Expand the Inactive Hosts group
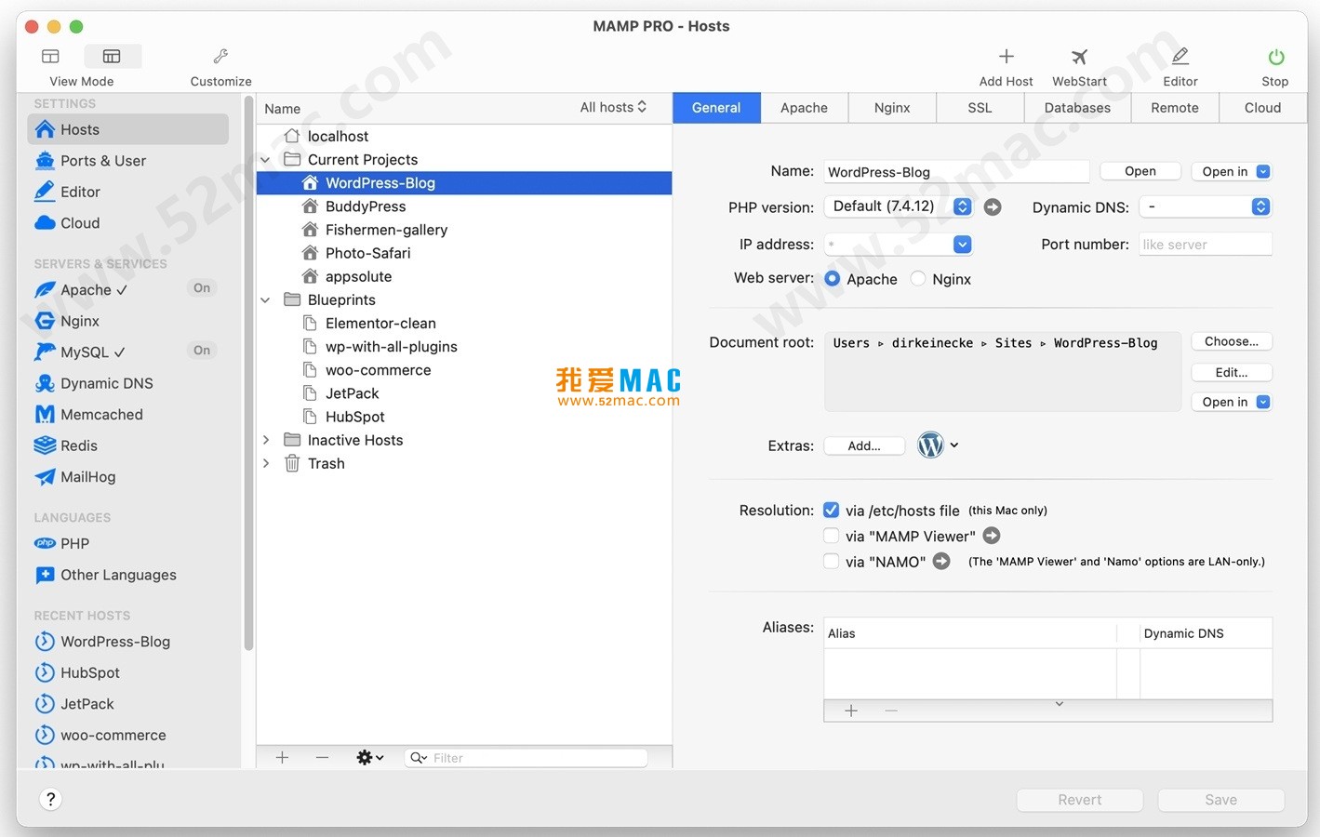 pyautogui.click(x=266, y=440)
